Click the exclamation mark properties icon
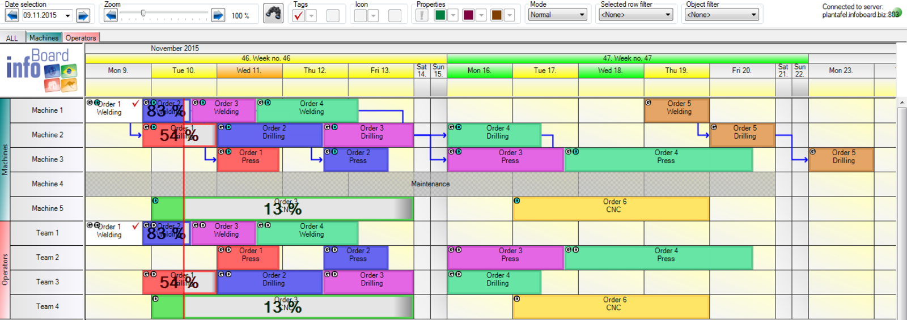This screenshot has height=320, width=907. coord(421,15)
